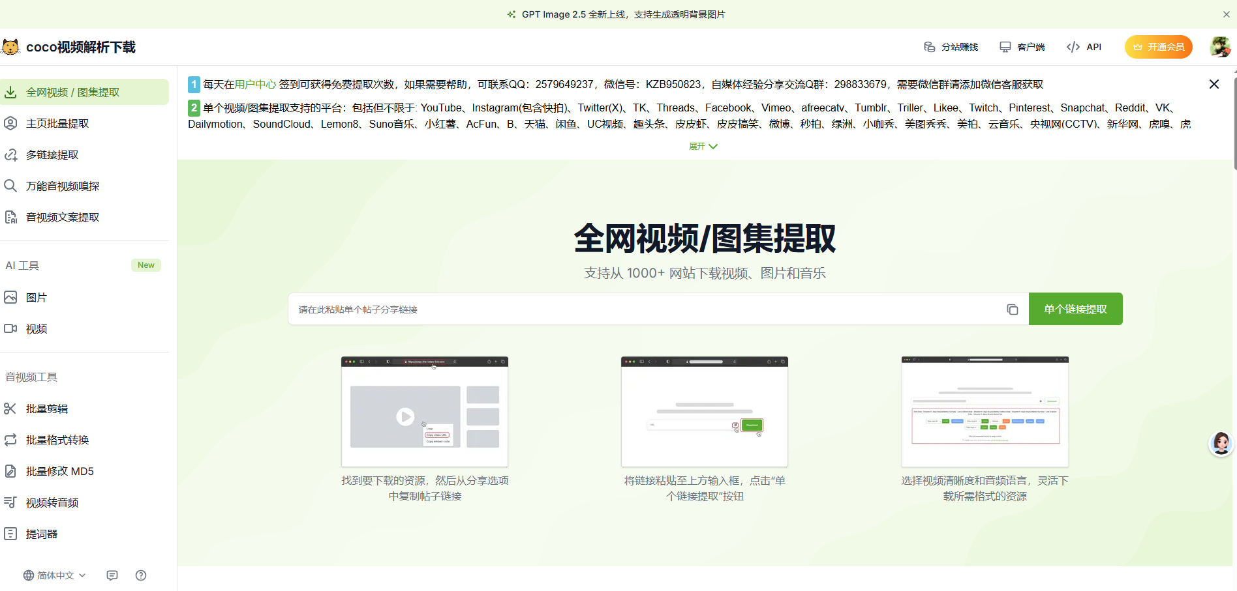Click the choose video quality tutorial thumbnail
1237x591 pixels.
985,412
